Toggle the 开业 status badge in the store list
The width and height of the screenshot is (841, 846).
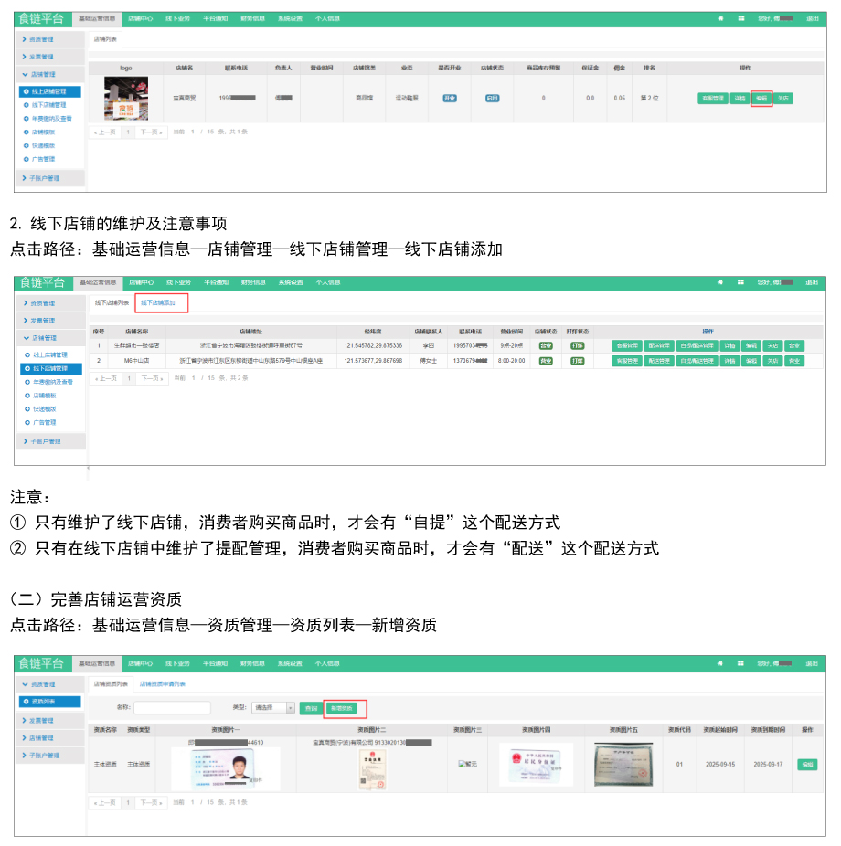click(450, 99)
